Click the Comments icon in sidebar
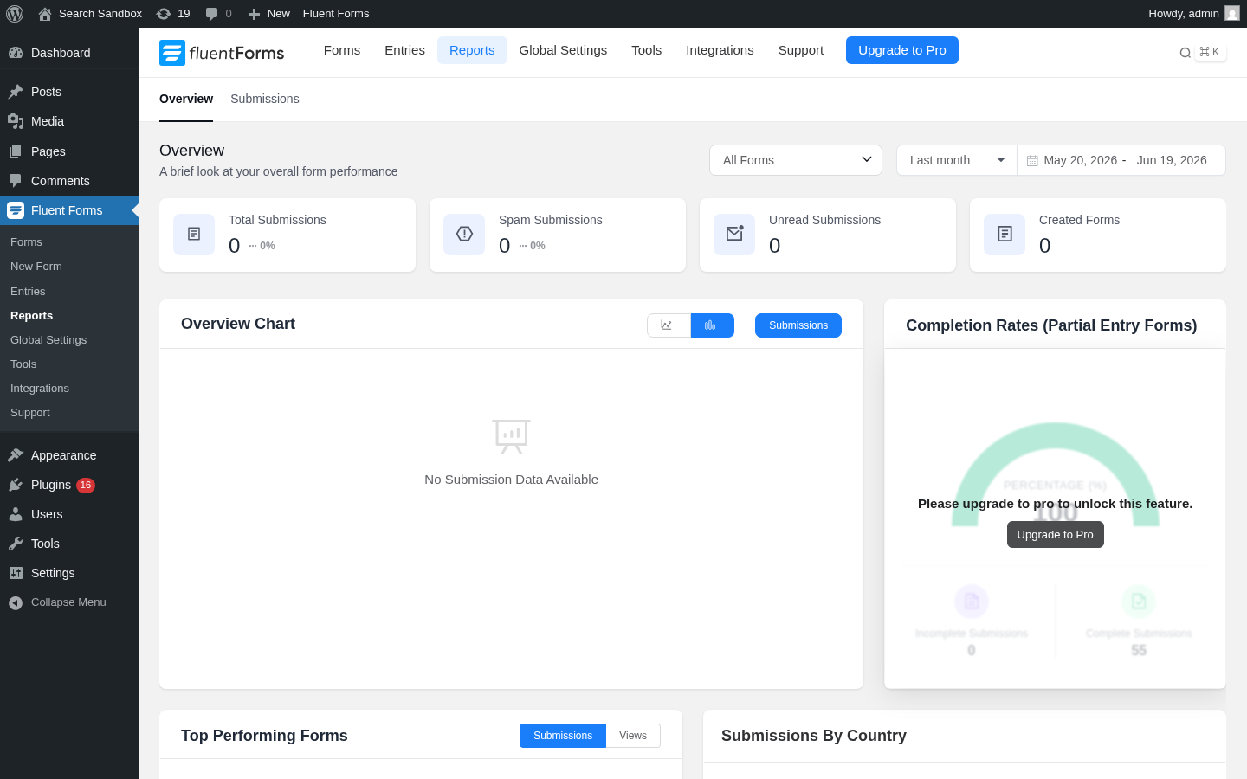Viewport: 1247px width, 779px height. (x=16, y=181)
